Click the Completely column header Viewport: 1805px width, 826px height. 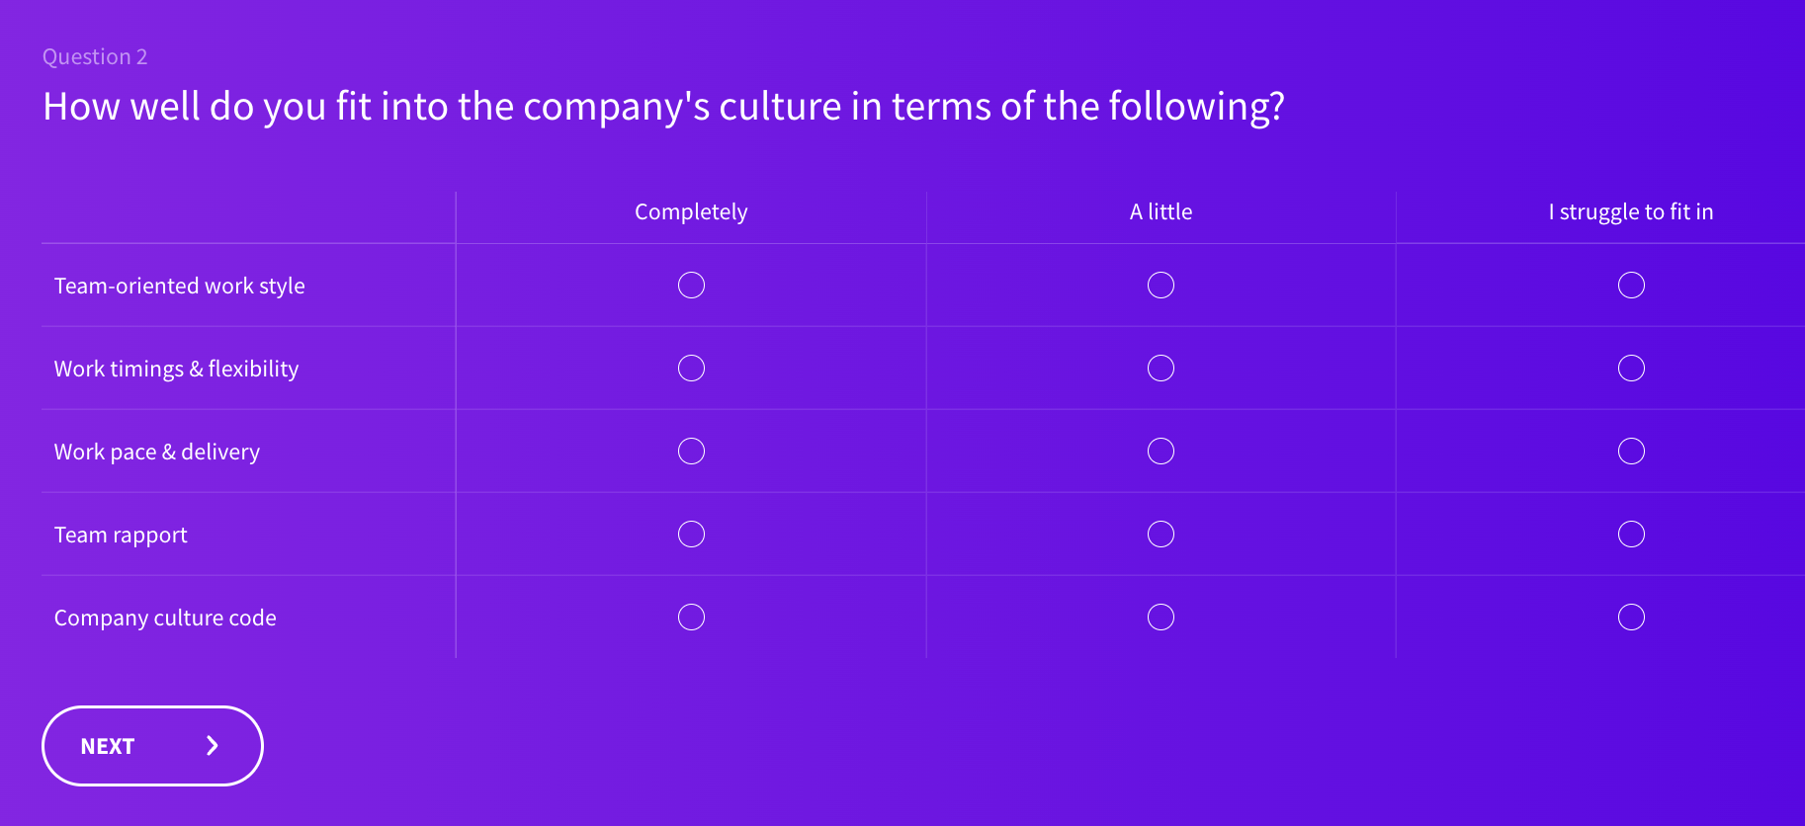pos(691,212)
